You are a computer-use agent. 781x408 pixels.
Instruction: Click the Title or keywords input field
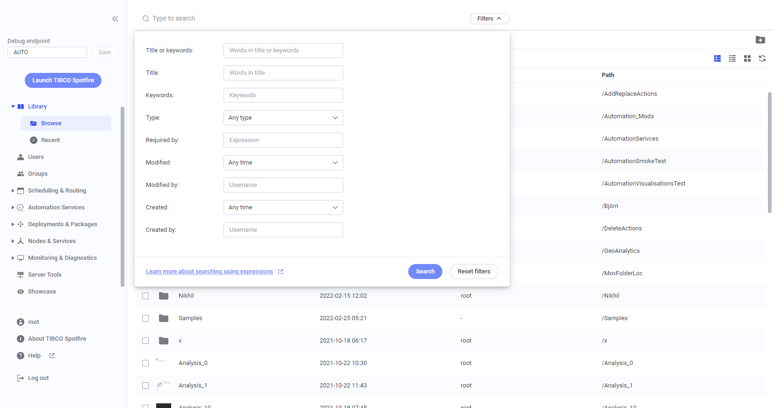pos(283,50)
